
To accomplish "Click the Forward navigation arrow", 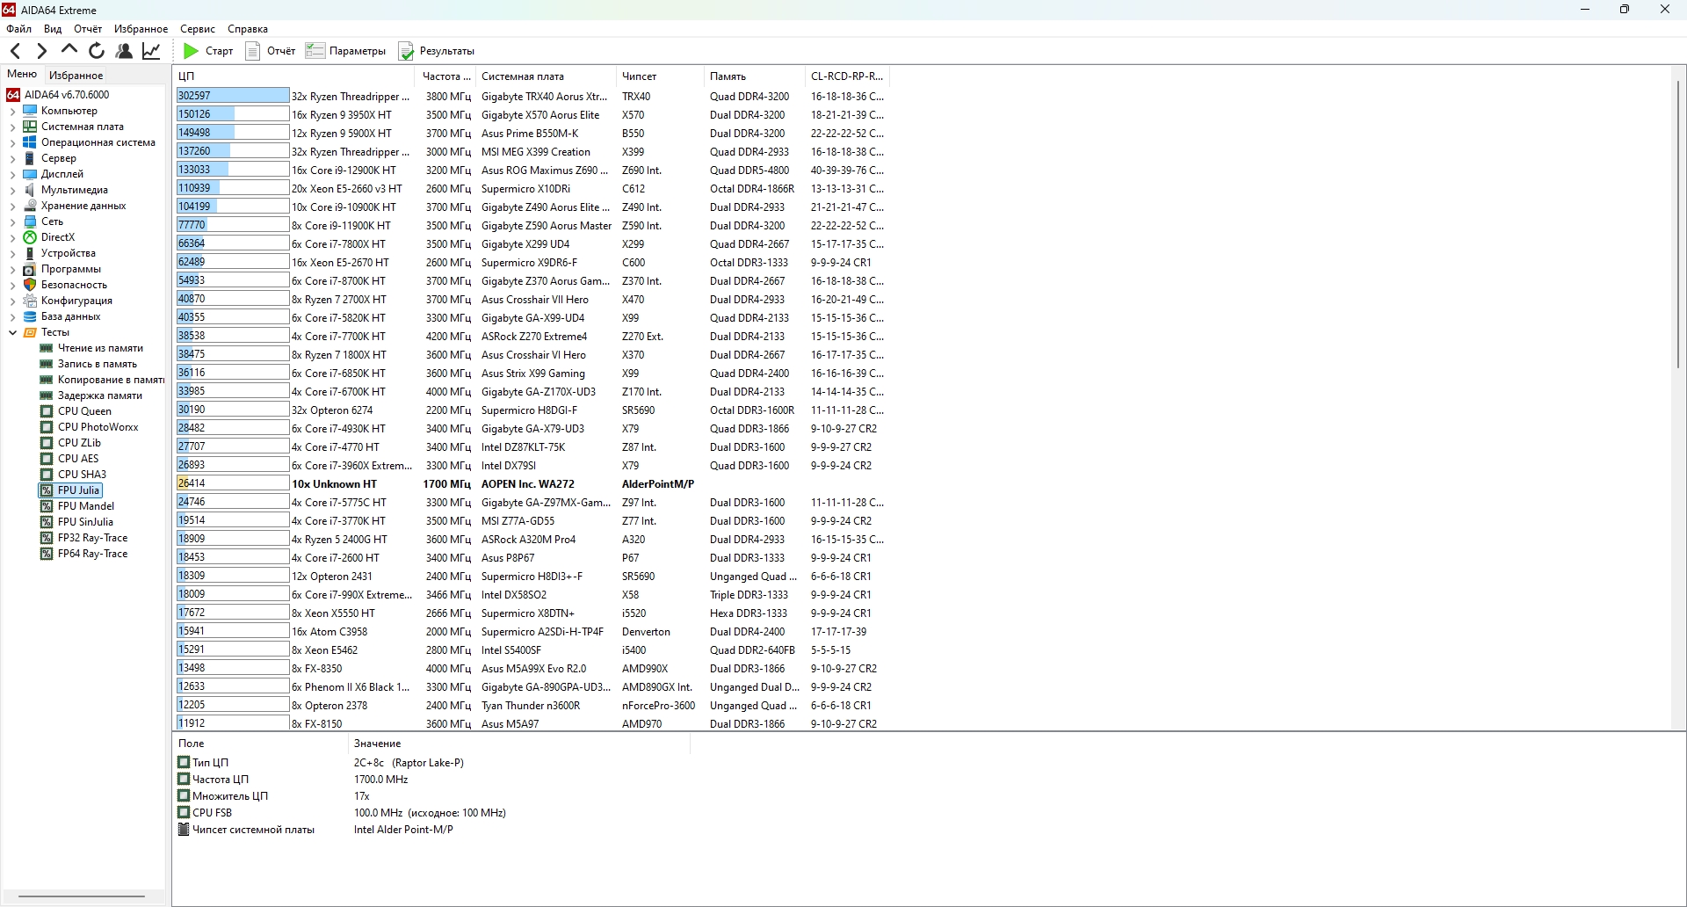I will tap(41, 51).
